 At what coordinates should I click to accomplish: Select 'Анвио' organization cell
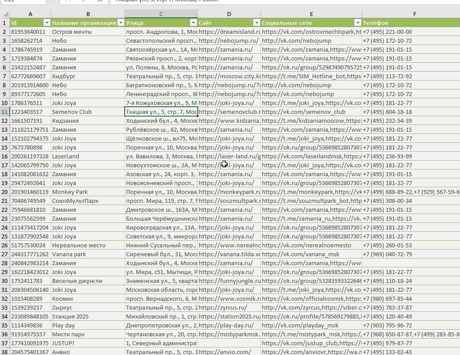(x=88, y=352)
